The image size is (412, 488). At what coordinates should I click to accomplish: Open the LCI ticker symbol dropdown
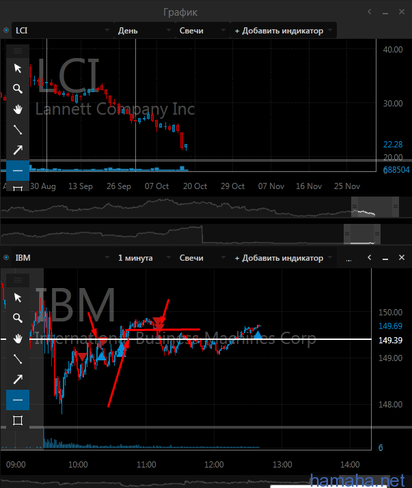[63, 31]
